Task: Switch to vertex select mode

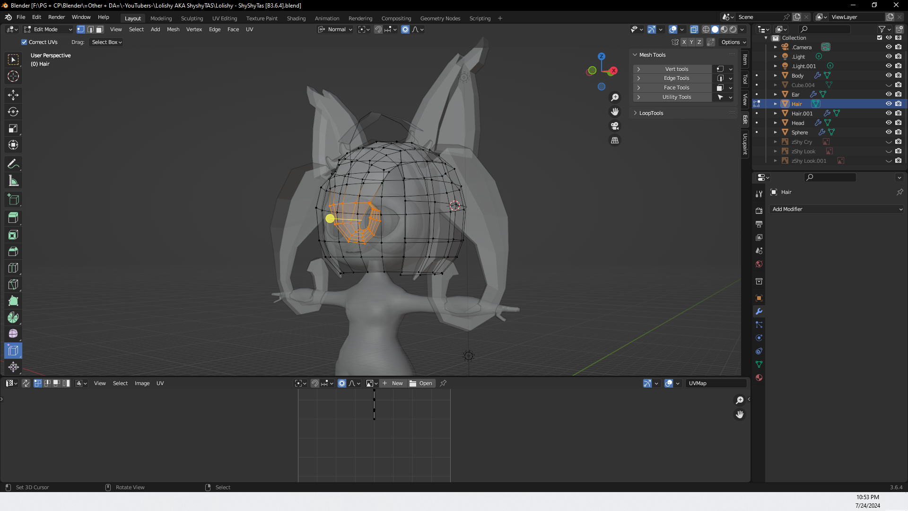Action: click(81, 29)
